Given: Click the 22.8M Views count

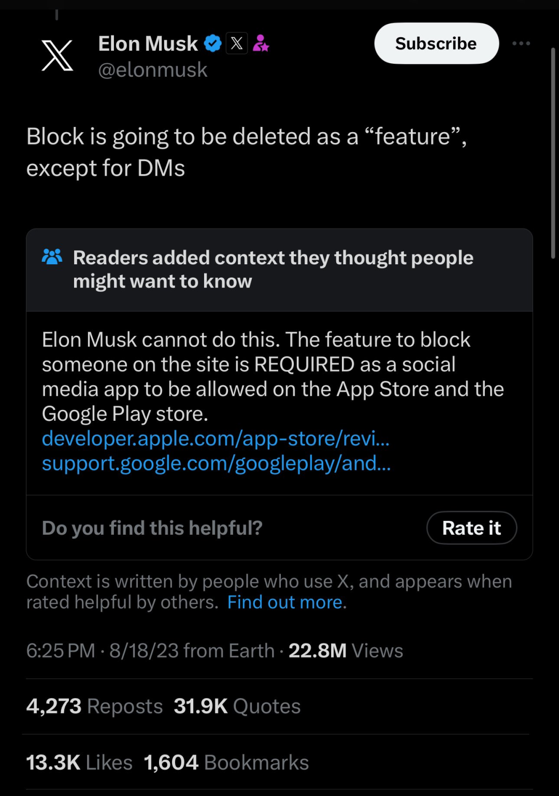Looking at the screenshot, I should pos(346,650).
